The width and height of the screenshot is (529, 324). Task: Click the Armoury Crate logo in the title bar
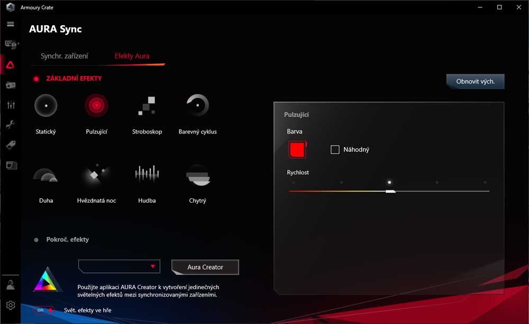pyautogui.click(x=11, y=7)
